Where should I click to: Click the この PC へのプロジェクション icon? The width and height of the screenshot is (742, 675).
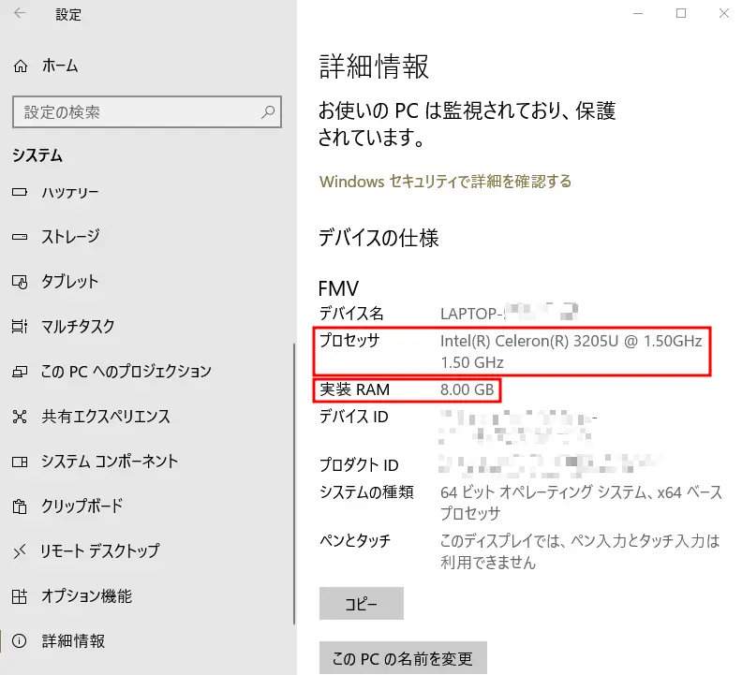(20, 372)
